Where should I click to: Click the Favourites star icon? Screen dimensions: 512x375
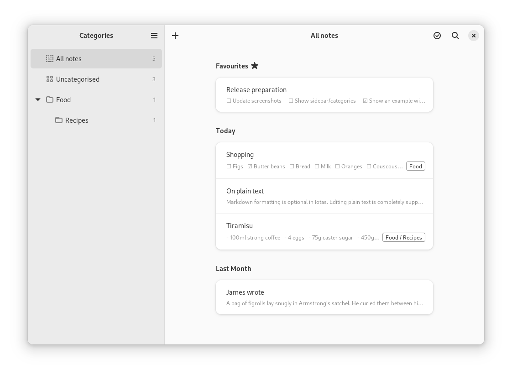tap(255, 66)
